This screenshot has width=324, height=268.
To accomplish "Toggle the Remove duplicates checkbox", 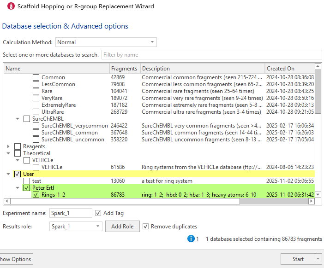I will pos(146,227).
